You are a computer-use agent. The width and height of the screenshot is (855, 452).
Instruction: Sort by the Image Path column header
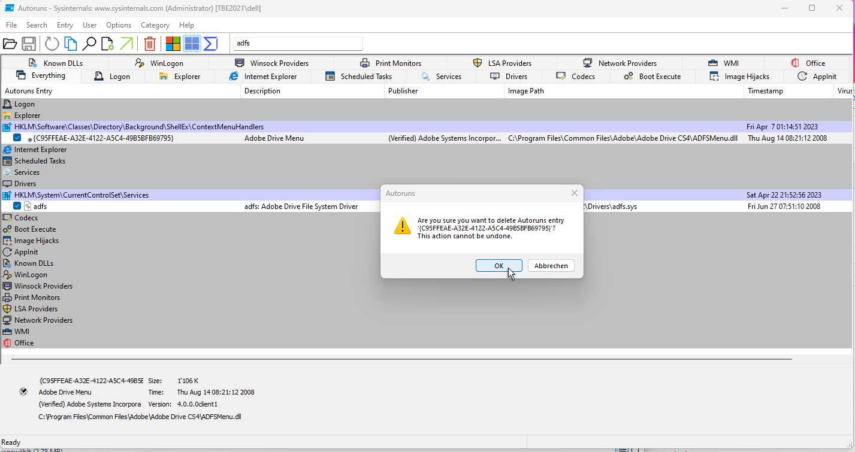(x=624, y=91)
